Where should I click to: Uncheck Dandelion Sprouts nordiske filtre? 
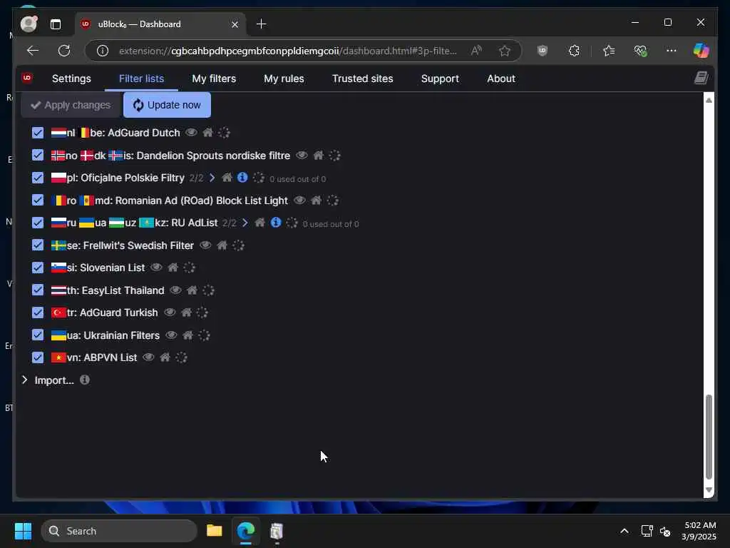click(x=38, y=155)
